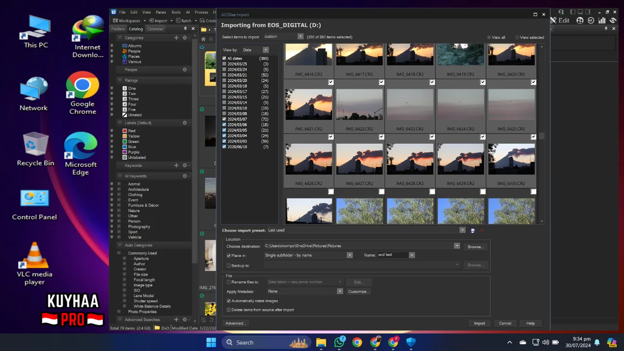Switch to the Folders tab
The height and width of the screenshot is (351, 624).
click(118, 29)
